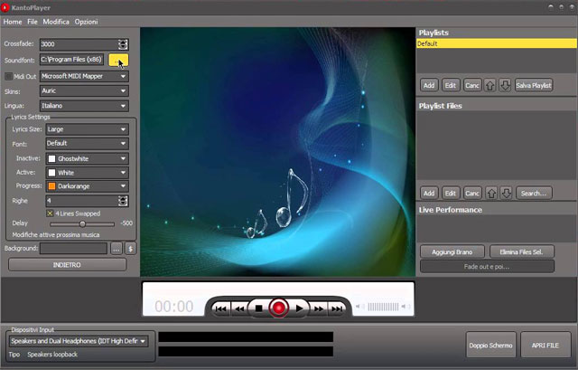Click the play button in transport
The image size is (578, 370).
click(300, 308)
